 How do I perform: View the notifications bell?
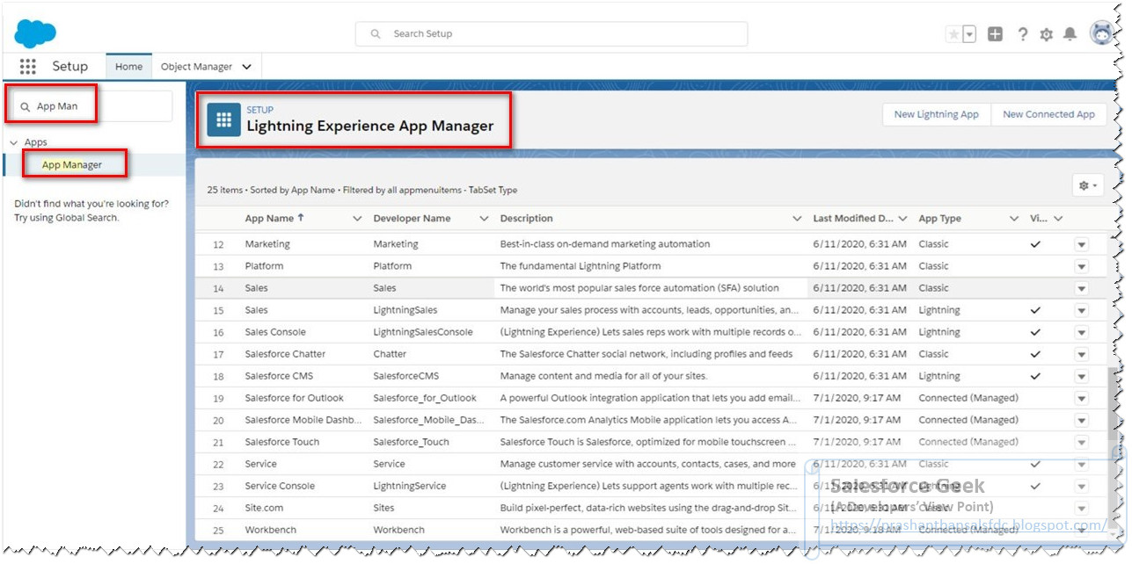pos(1070,34)
